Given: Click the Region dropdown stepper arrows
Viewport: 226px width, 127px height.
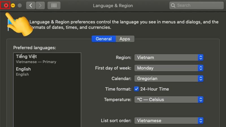Looking at the screenshot, I should pyautogui.click(x=201, y=58).
